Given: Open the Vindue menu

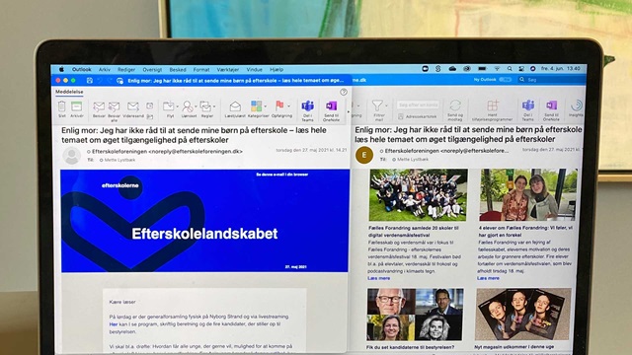Looking at the screenshot, I should tap(254, 70).
